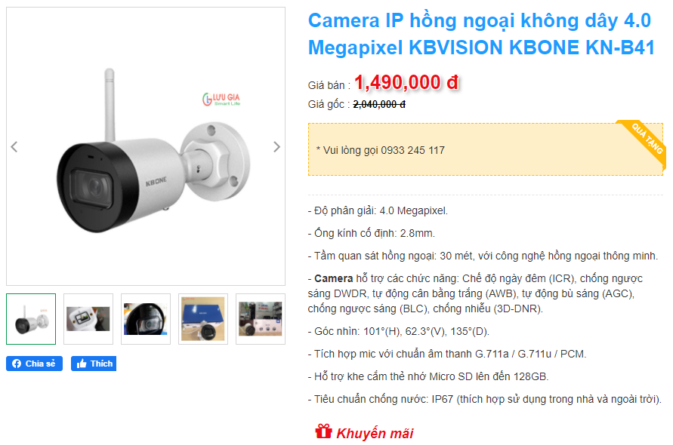Open the main KBONE camera product image
The width and height of the screenshot is (673, 445).
[146, 146]
